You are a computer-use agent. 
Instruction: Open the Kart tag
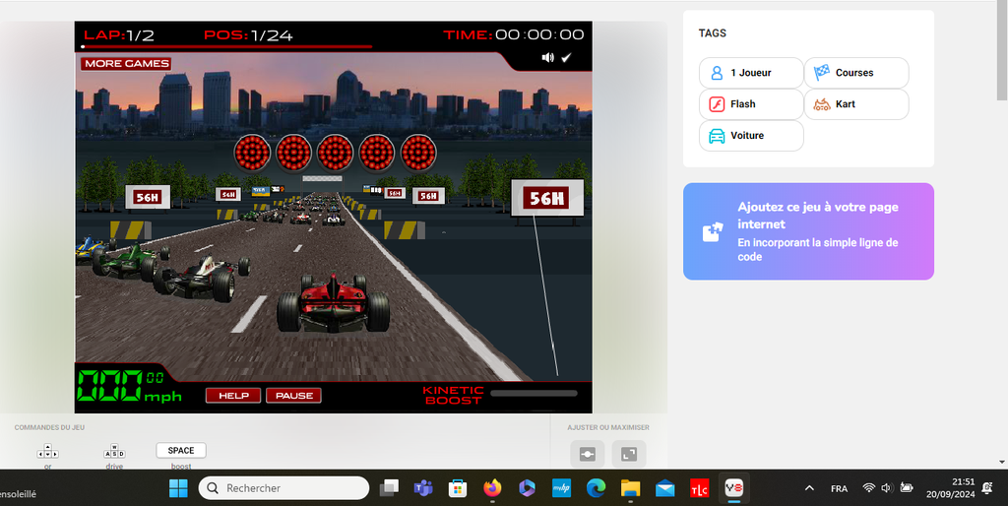pos(855,104)
